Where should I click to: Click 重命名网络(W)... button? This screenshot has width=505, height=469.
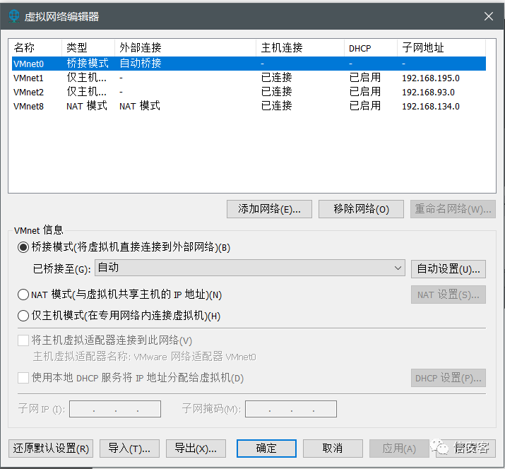[453, 209]
